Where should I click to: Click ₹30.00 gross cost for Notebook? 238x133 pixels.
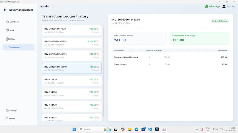(224, 57)
